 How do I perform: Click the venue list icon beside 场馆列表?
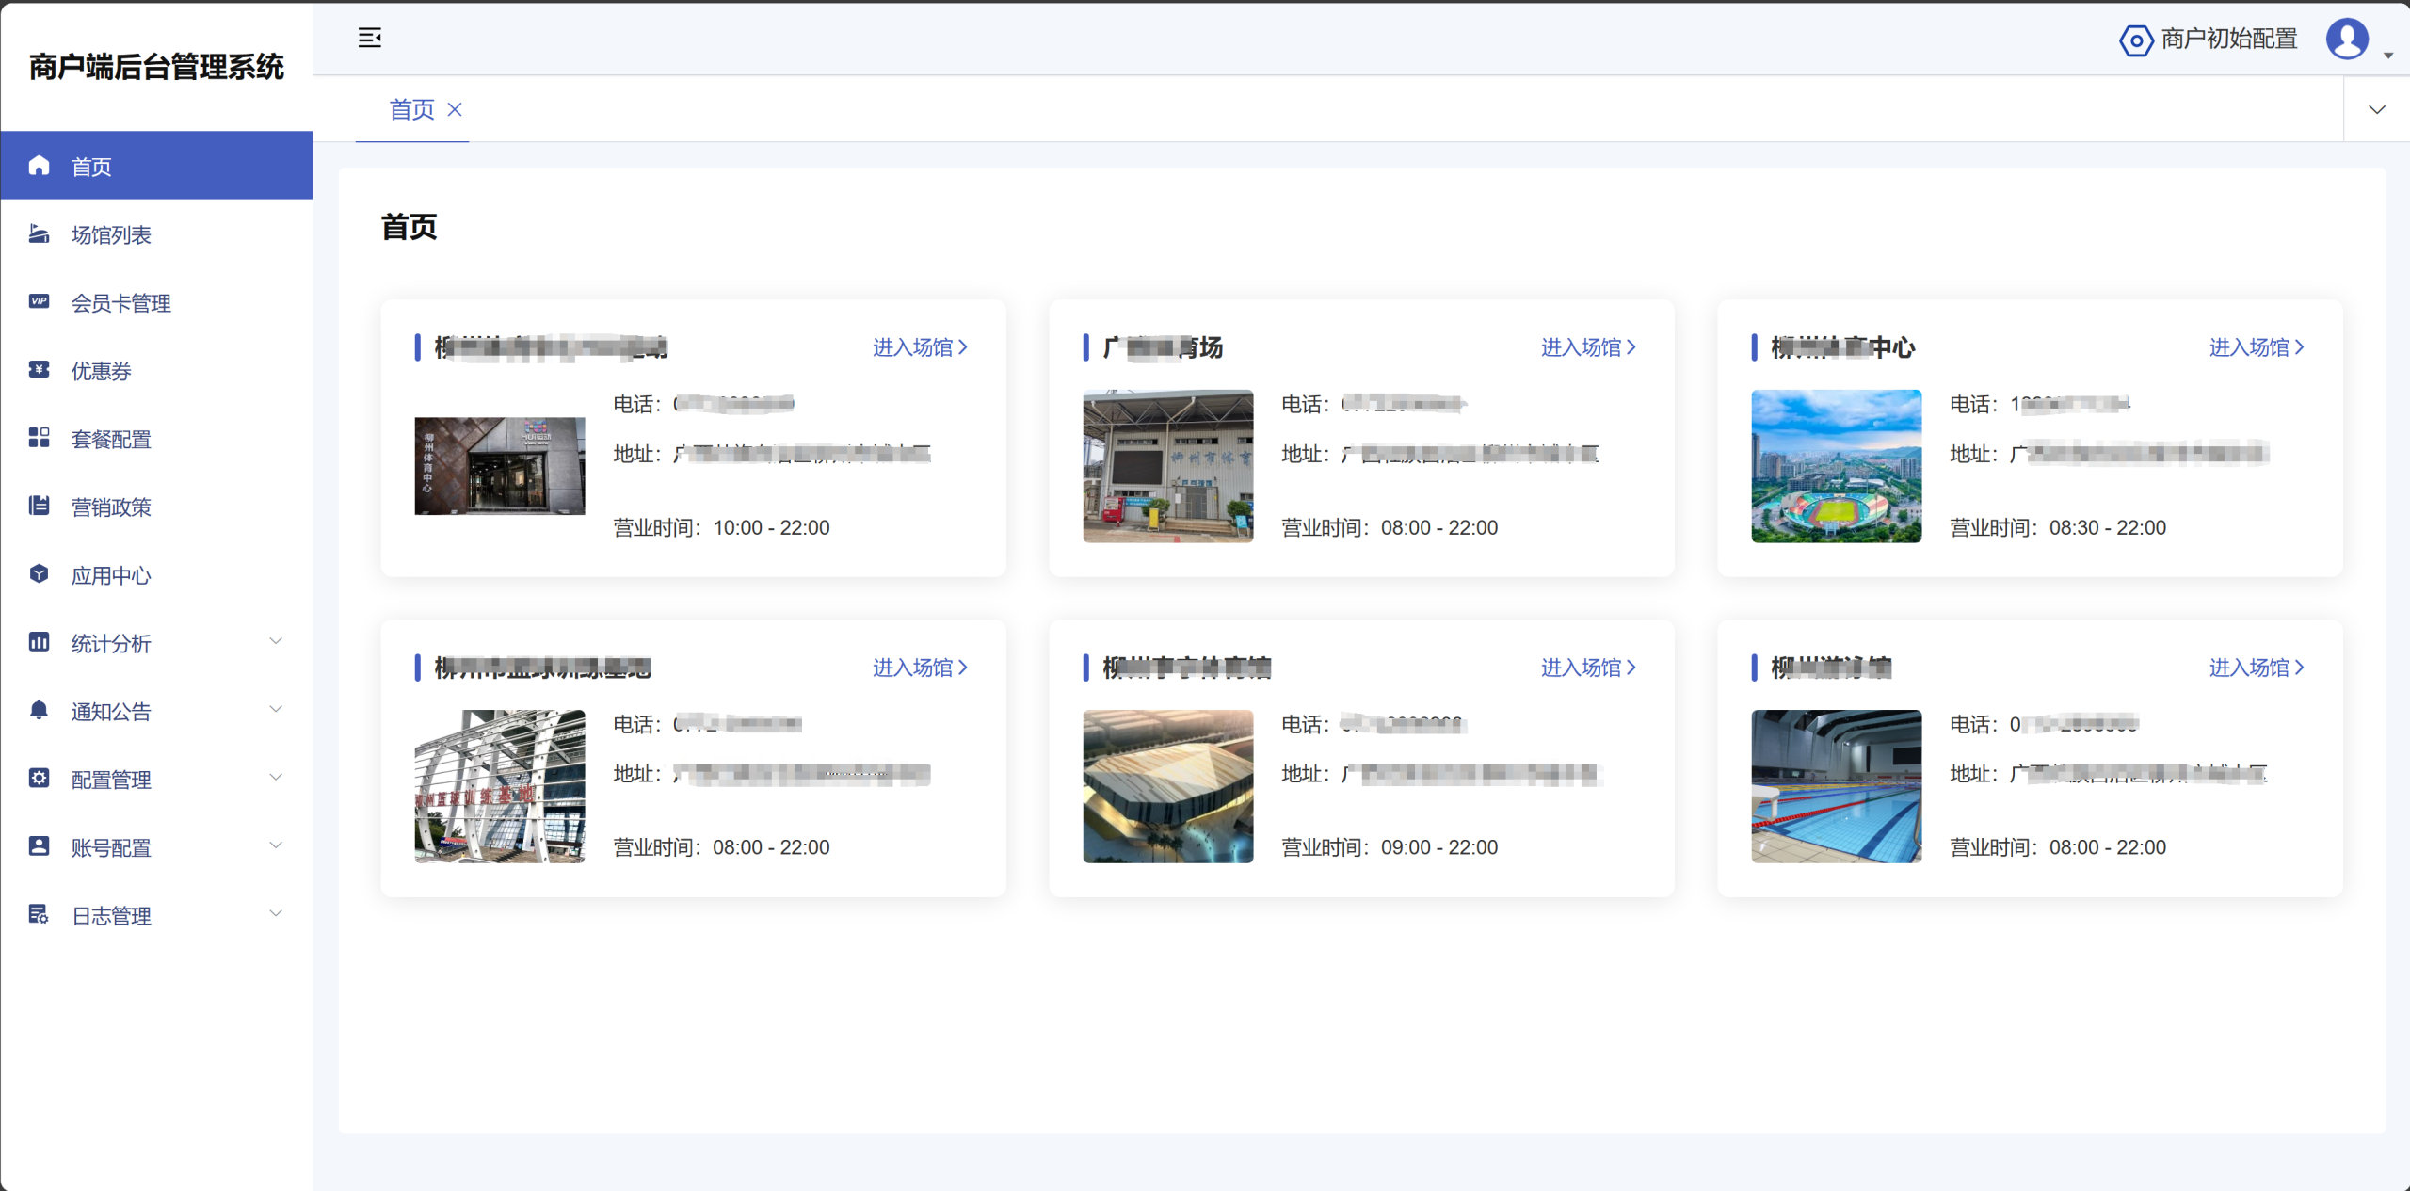(x=39, y=233)
